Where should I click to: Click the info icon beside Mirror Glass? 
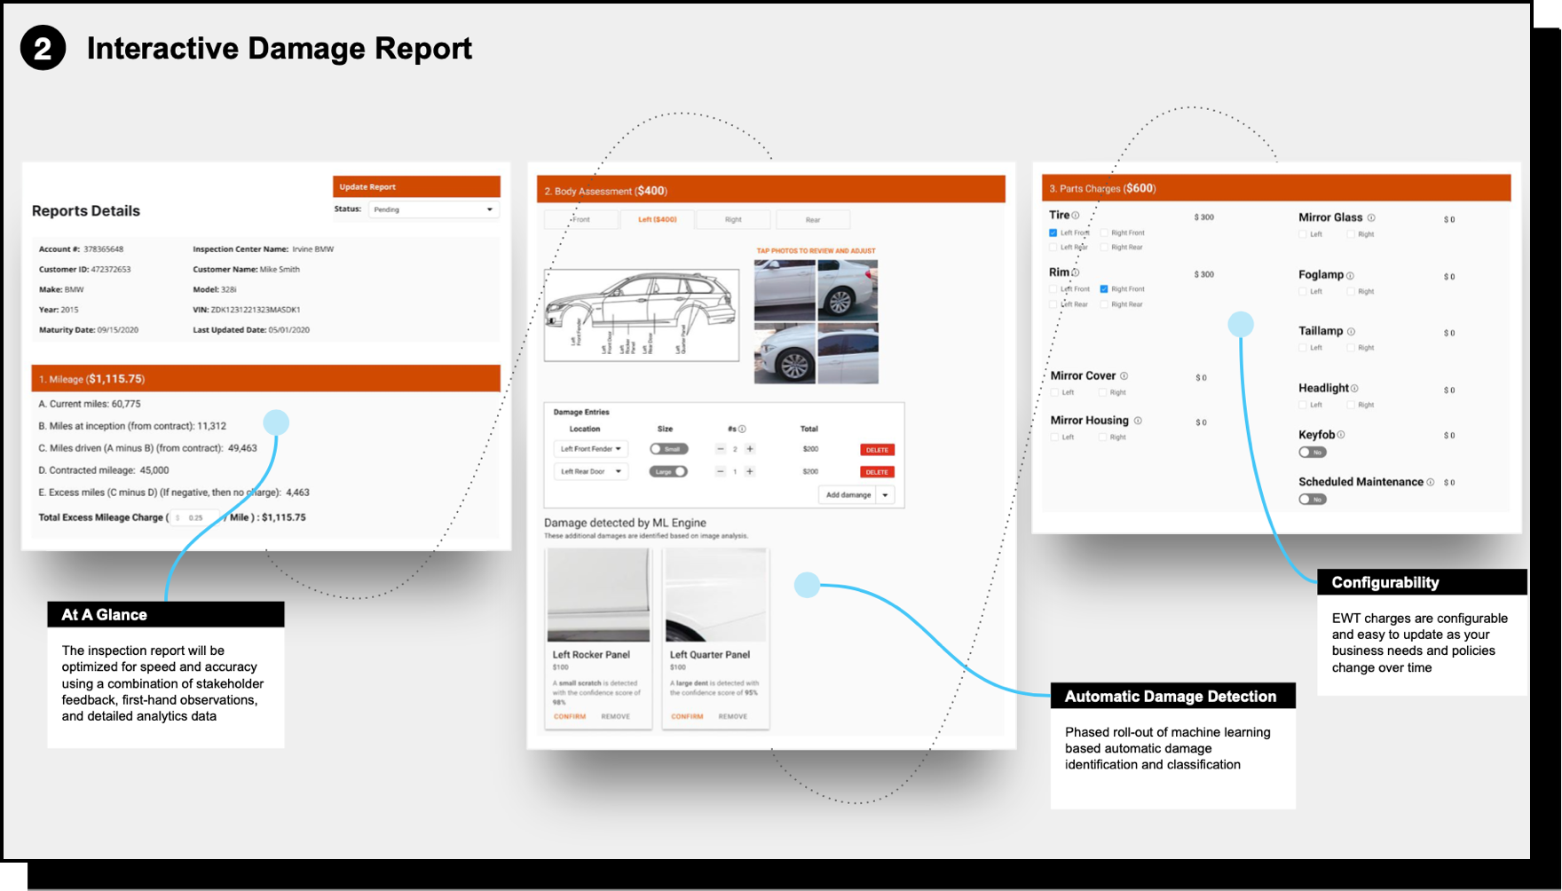pyautogui.click(x=1371, y=217)
